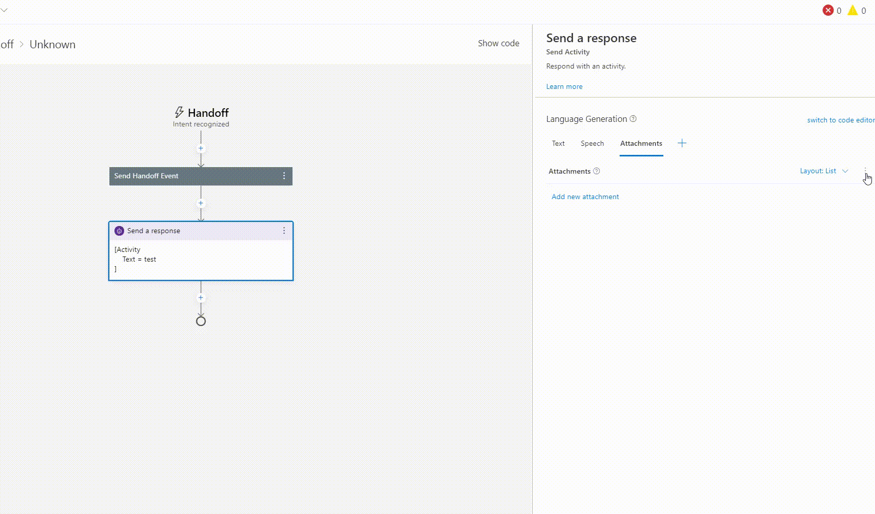
Task: Open the Layout: List dropdown
Action: click(x=824, y=171)
